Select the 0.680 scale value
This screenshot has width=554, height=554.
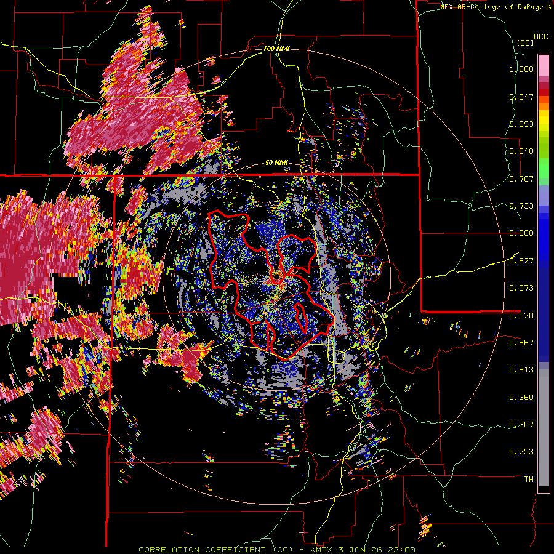(521, 233)
